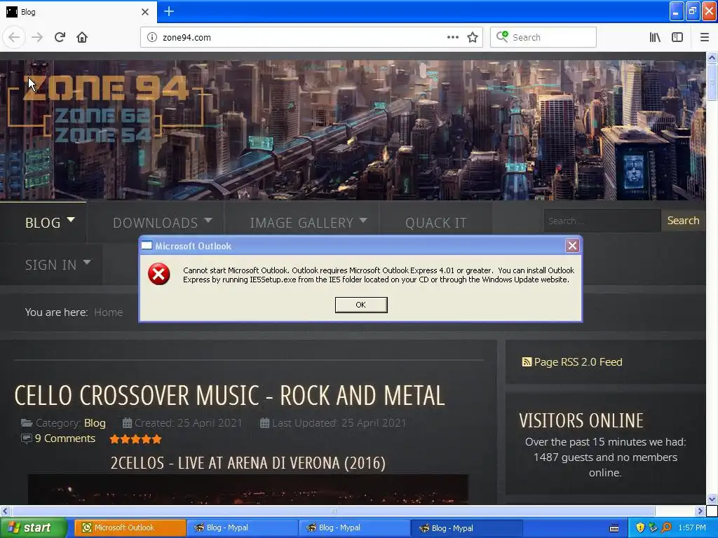This screenshot has height=538, width=718.
Task: Click the keyboard icon in system tray
Action: pyautogui.click(x=614, y=528)
